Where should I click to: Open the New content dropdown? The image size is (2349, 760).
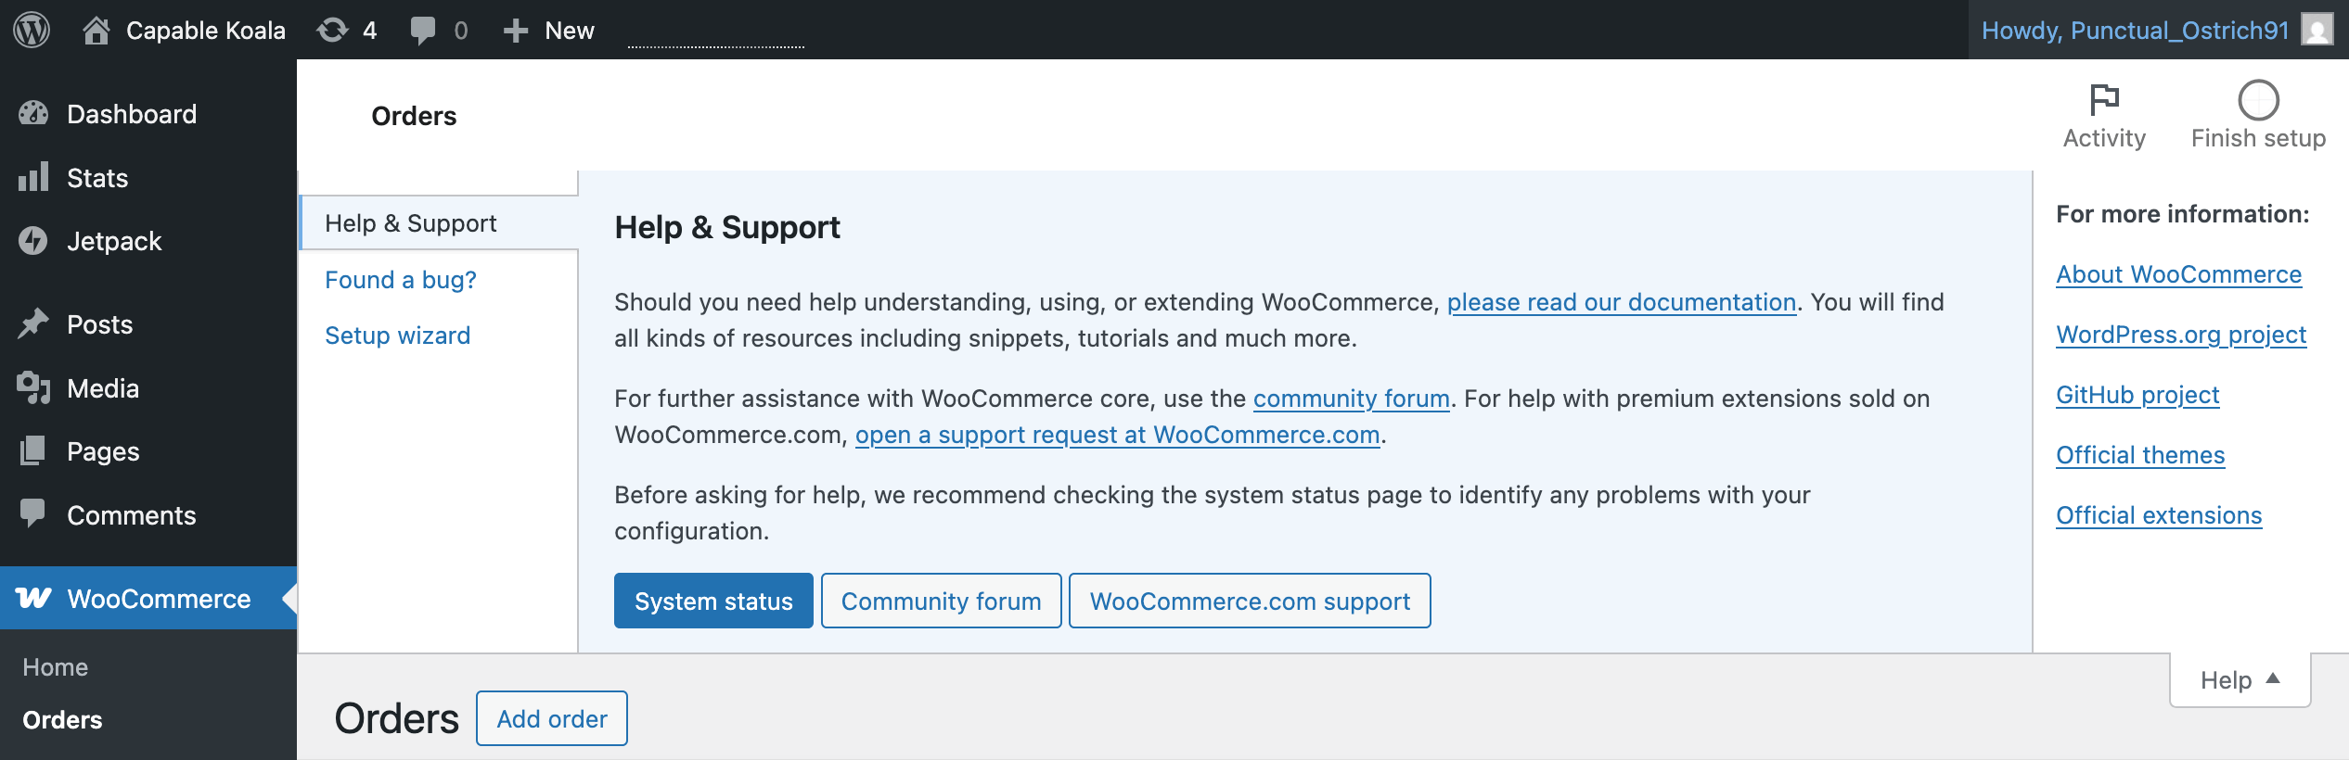tap(548, 30)
